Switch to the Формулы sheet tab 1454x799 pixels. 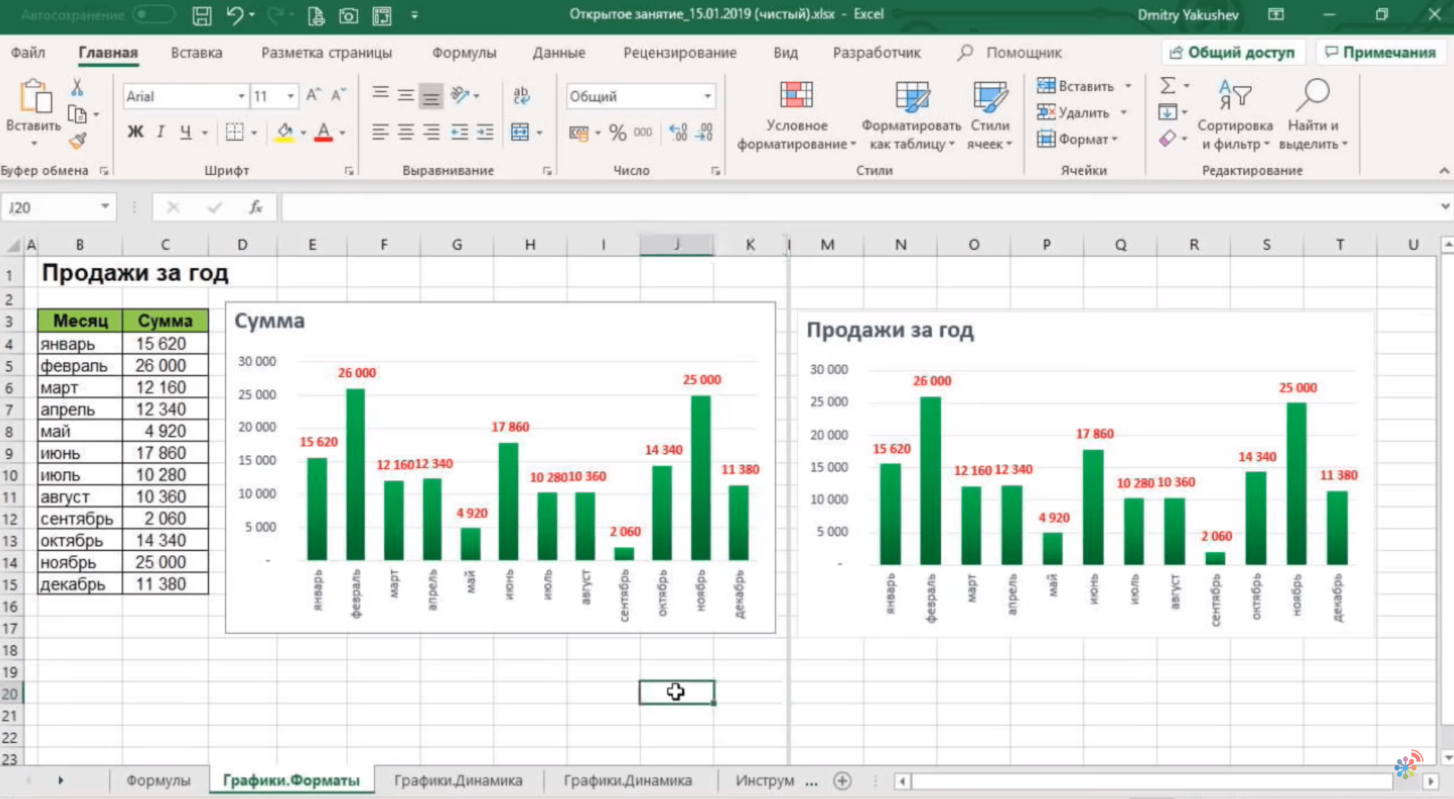(x=158, y=780)
